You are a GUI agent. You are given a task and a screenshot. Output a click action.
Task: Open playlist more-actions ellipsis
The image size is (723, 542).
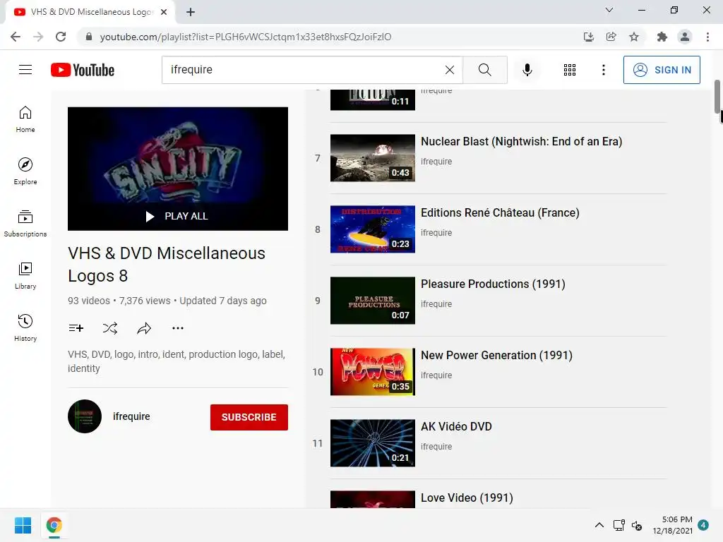point(177,328)
